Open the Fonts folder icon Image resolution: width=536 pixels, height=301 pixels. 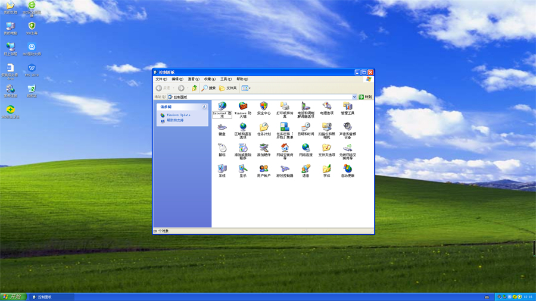pyautogui.click(x=326, y=171)
